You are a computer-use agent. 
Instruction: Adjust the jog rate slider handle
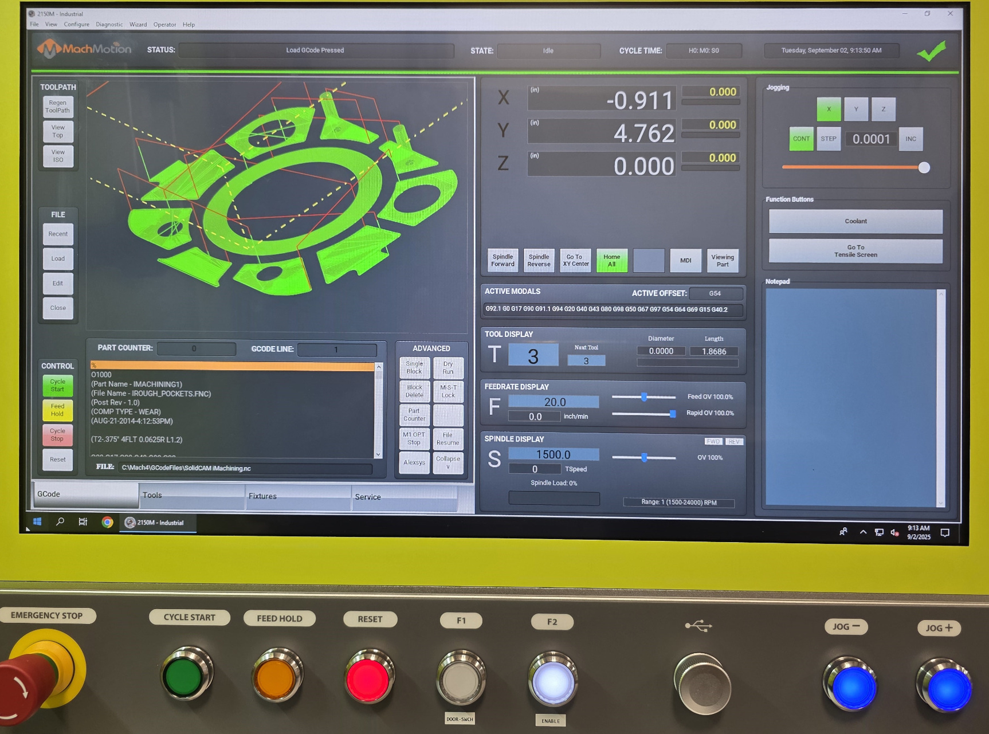[924, 168]
